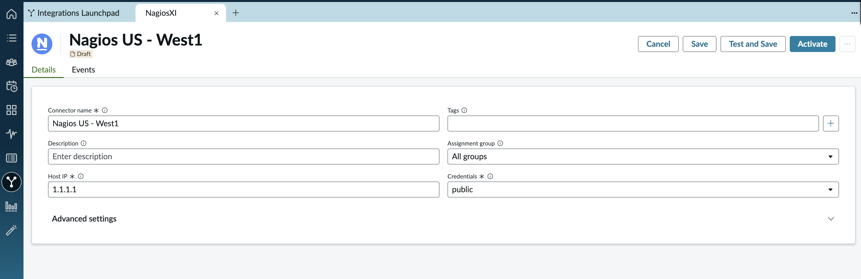Click the Save button
This screenshot has width=861, height=279.
pyautogui.click(x=699, y=44)
